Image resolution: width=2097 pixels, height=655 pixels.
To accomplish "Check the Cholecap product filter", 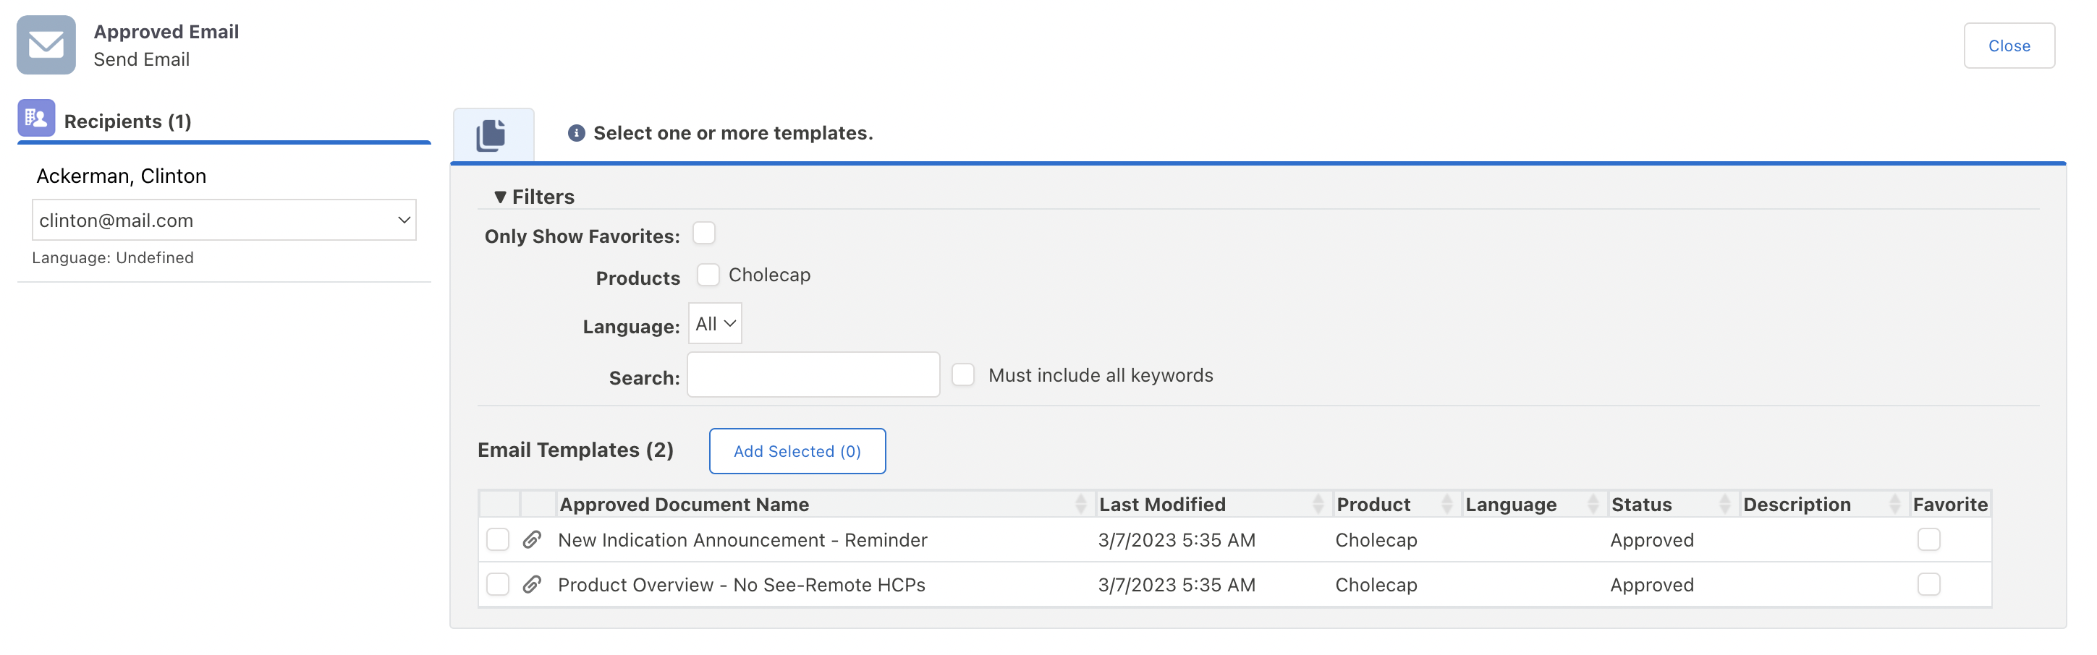I will click(x=708, y=275).
